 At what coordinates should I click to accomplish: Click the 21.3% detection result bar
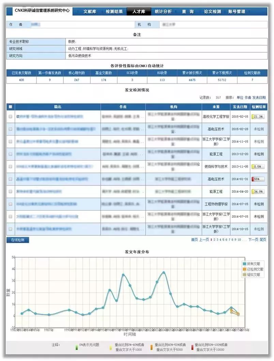pos(258,117)
